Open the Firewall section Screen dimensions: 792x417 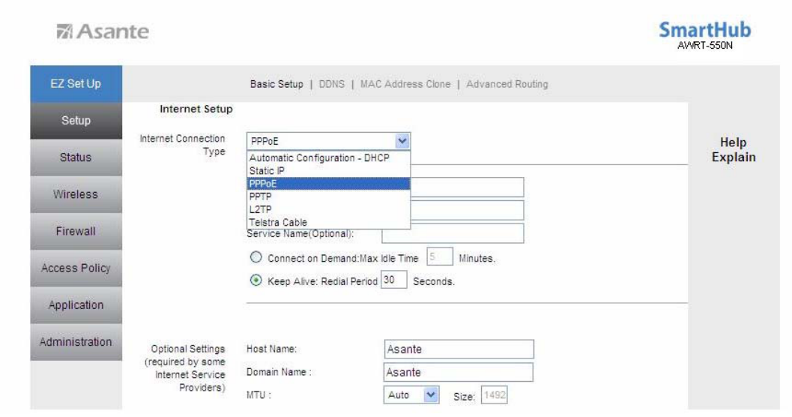[x=76, y=231]
